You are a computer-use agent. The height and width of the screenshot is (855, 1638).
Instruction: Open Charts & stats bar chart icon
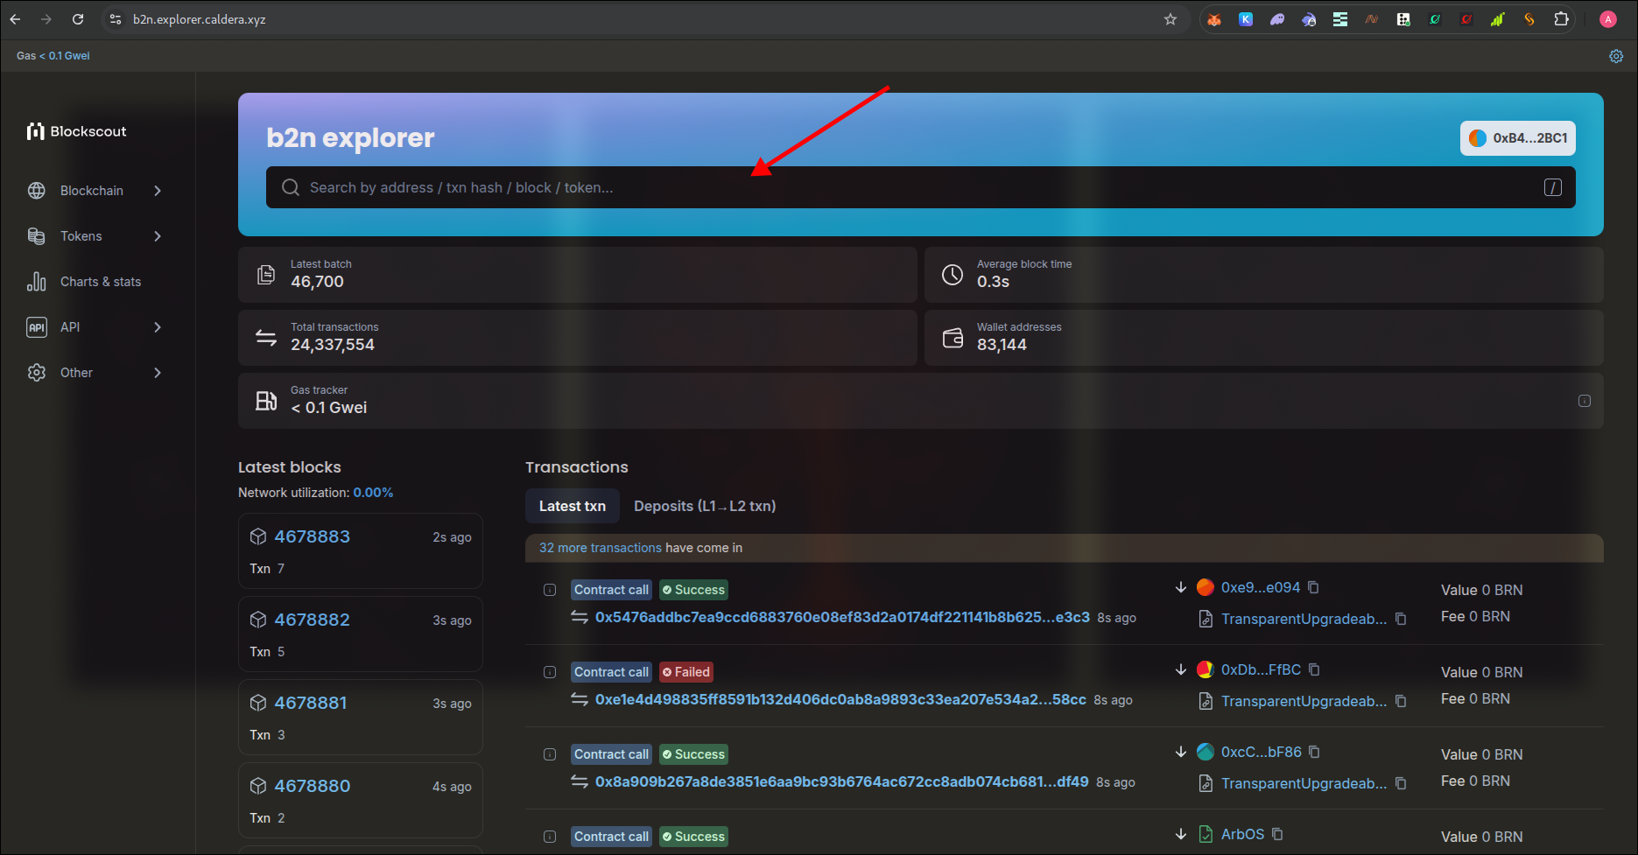tap(37, 282)
